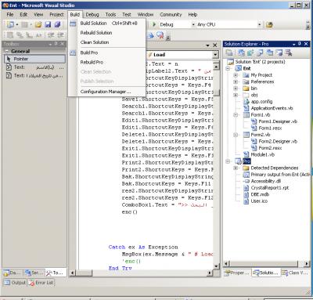
Task: Expand the obj folder
Action: point(236,95)
